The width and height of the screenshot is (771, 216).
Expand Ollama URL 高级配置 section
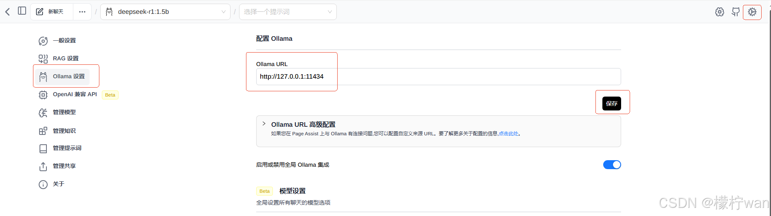point(438,131)
